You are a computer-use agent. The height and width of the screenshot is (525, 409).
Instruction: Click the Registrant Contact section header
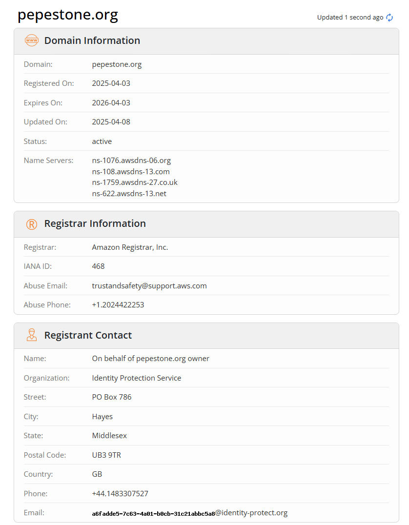point(88,335)
